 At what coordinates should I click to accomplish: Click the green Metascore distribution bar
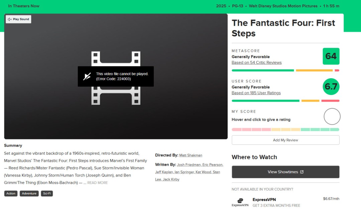pos(263,71)
